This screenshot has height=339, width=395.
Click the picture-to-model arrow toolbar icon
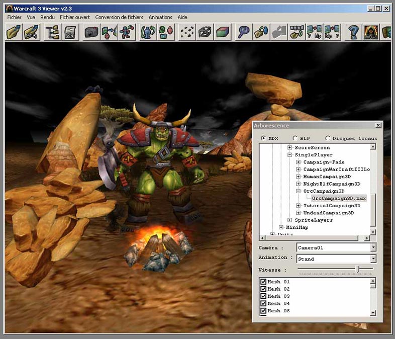coord(109,32)
